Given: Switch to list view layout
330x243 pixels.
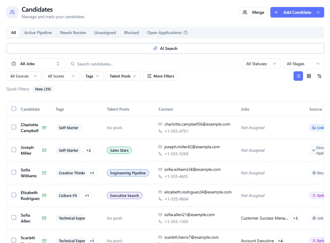Looking at the screenshot, I should point(298,76).
